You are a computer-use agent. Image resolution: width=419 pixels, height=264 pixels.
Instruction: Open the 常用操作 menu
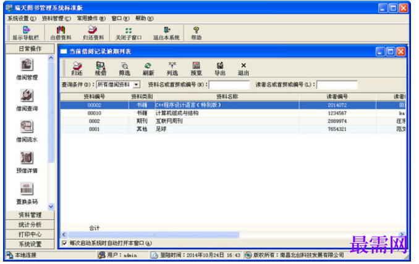tap(91, 19)
